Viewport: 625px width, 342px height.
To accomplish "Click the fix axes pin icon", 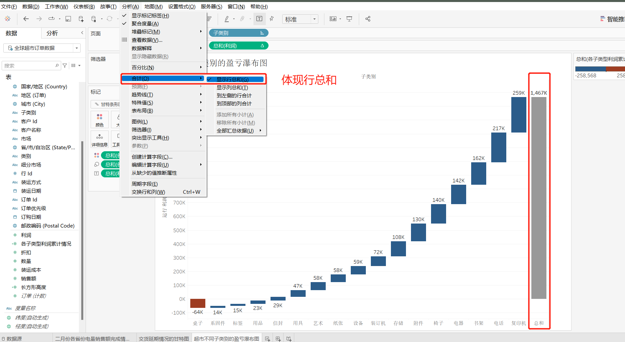I will point(272,19).
